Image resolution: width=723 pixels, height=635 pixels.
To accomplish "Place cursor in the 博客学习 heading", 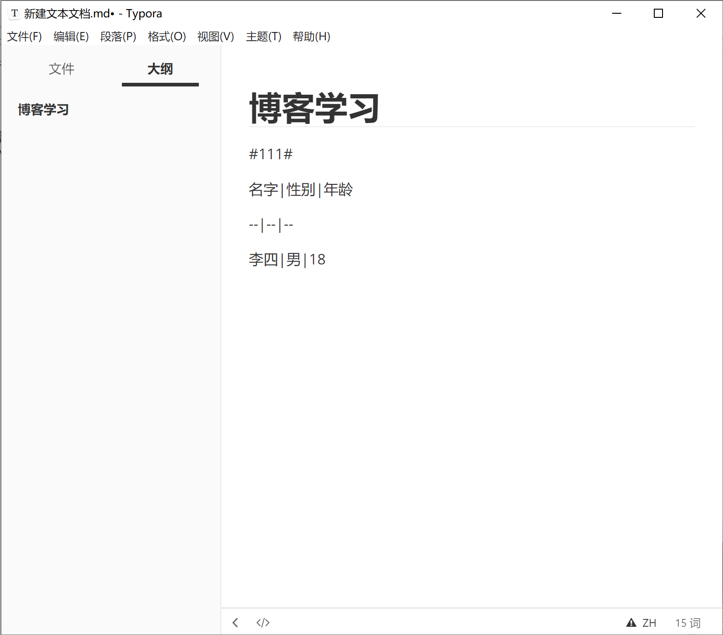I will click(x=314, y=108).
